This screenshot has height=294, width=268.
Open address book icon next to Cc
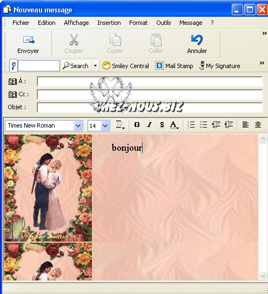pos(12,95)
